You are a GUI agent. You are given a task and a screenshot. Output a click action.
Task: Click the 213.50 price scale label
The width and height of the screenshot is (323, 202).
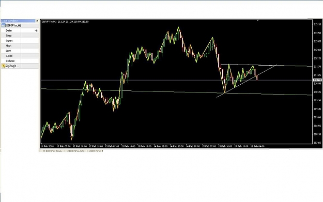(317, 33)
